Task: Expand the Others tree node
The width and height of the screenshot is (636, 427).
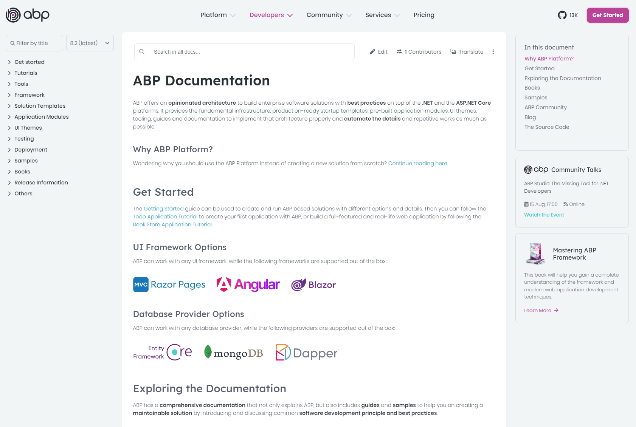Action: 9,193
